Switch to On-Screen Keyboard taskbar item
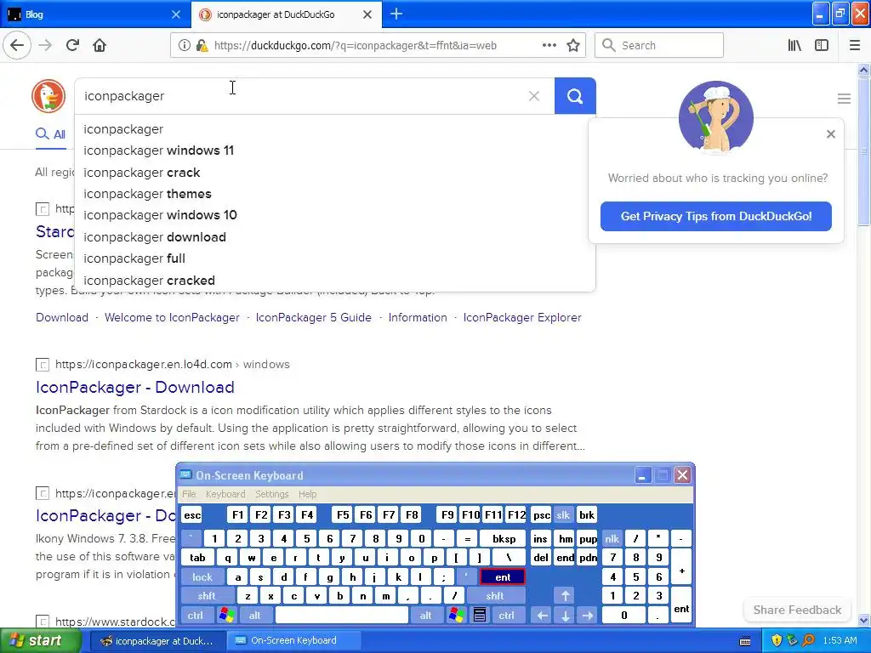This screenshot has height=653, width=871. pos(293,640)
